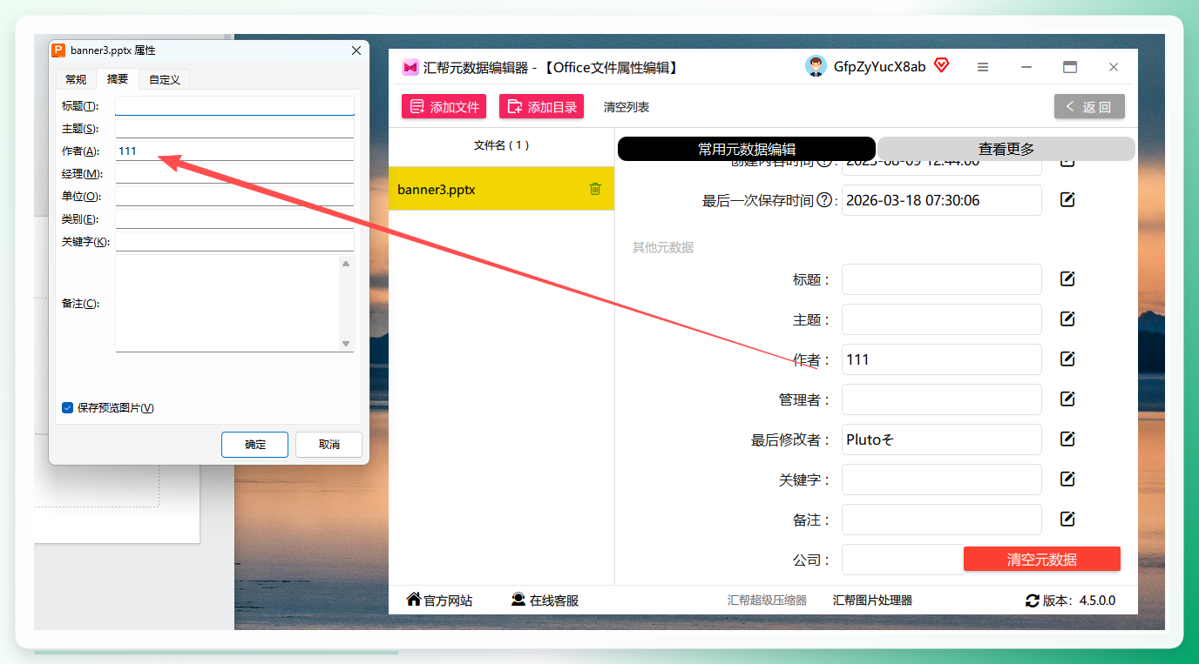The width and height of the screenshot is (1199, 664).
Task: Click the 主题 field in metadata editor
Action: tap(942, 319)
